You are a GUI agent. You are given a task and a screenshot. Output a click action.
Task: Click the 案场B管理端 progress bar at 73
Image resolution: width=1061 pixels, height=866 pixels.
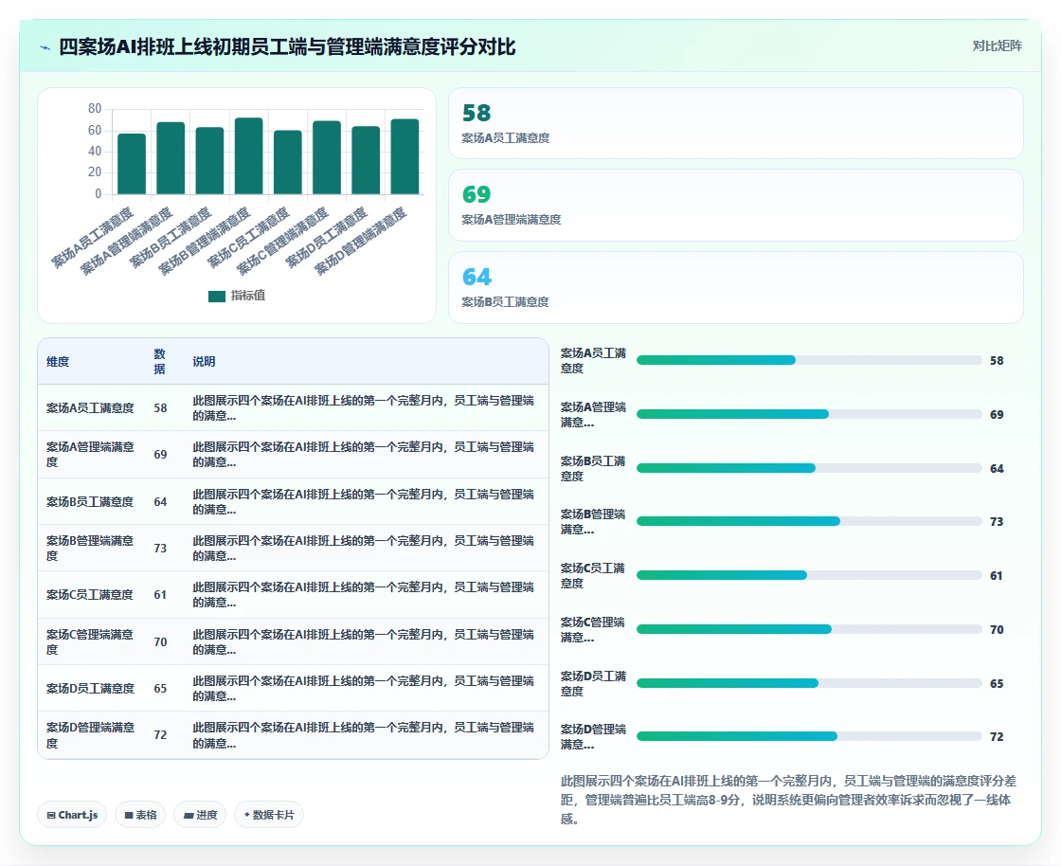click(x=809, y=521)
